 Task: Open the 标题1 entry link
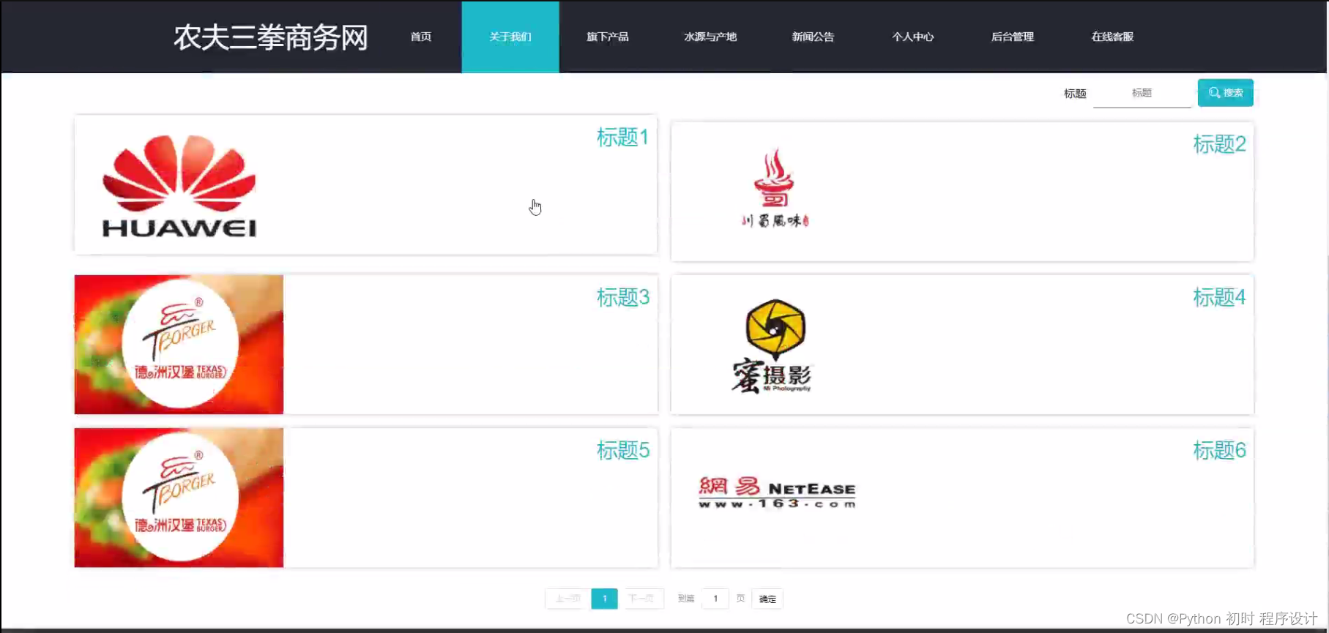point(622,137)
